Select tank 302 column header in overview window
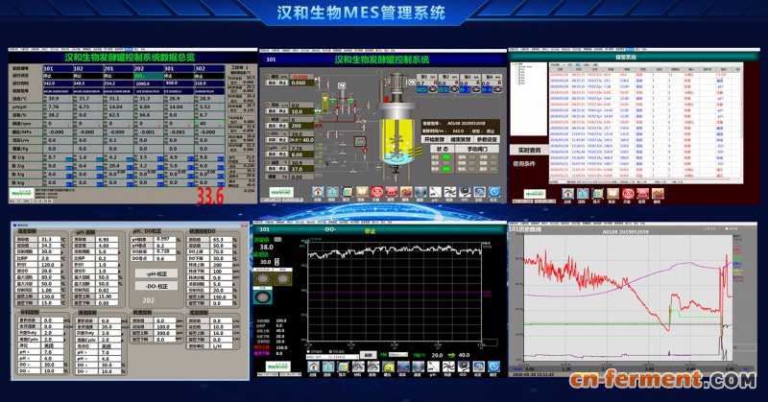This screenshot has width=768, height=402. point(209,68)
